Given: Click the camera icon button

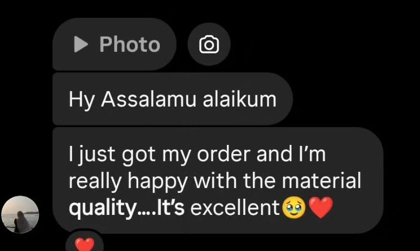Looking at the screenshot, I should [x=209, y=44].
